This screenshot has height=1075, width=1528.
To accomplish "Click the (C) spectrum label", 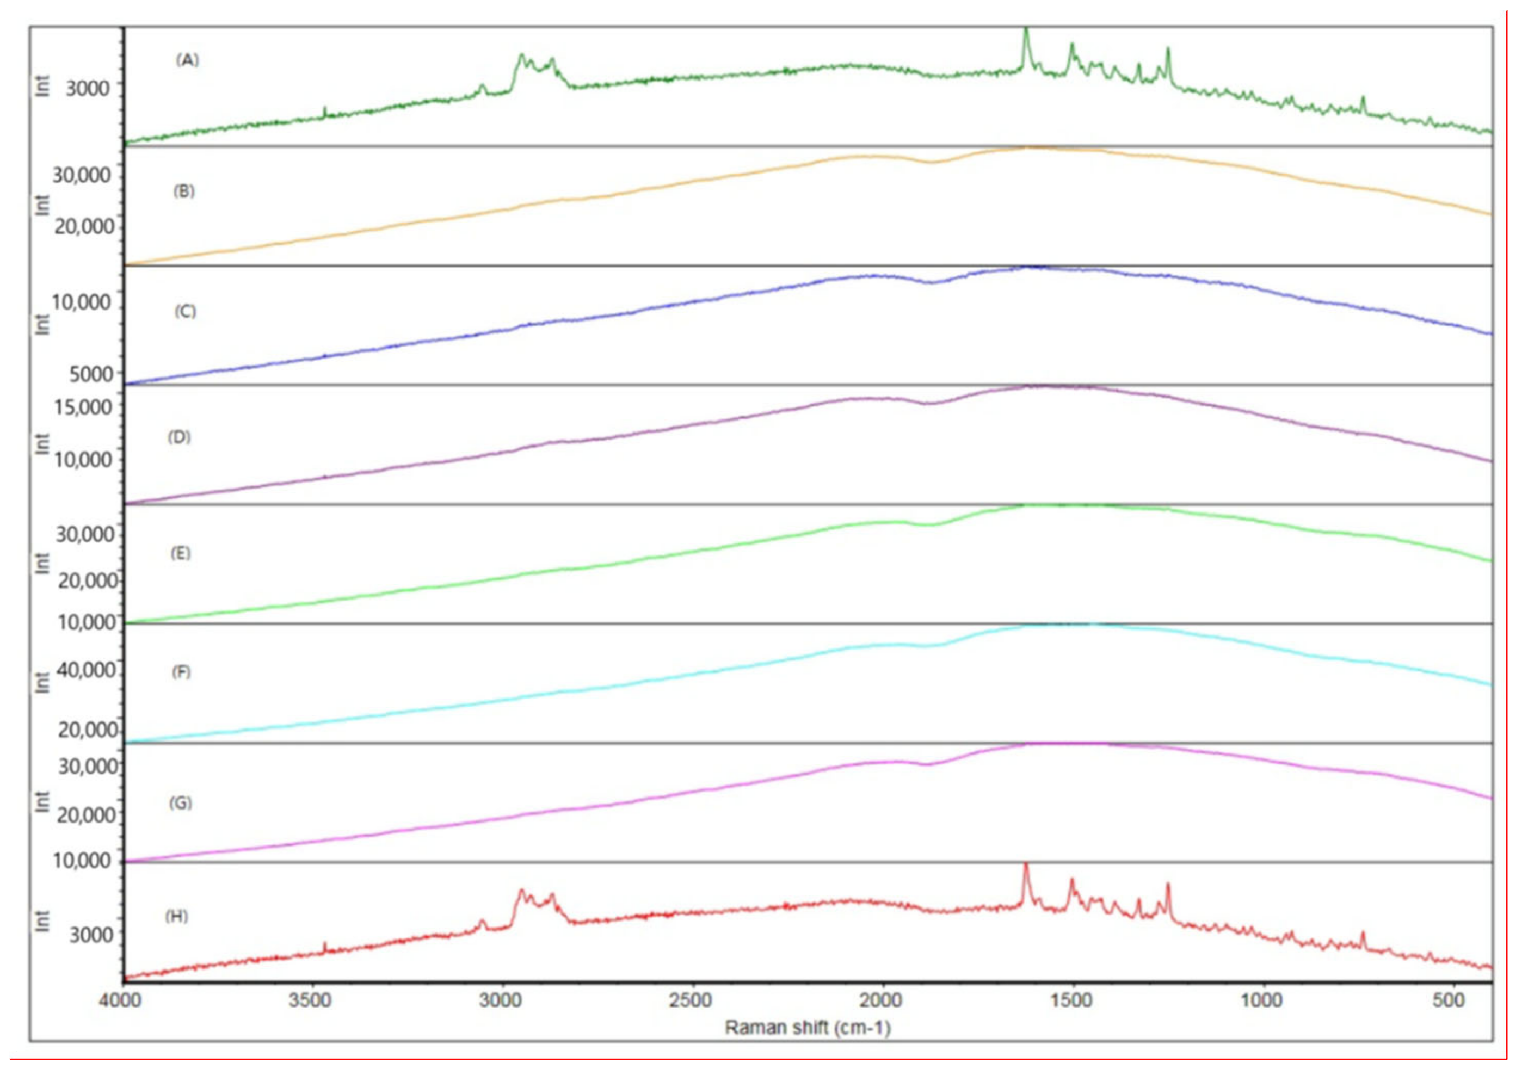I will click(185, 311).
